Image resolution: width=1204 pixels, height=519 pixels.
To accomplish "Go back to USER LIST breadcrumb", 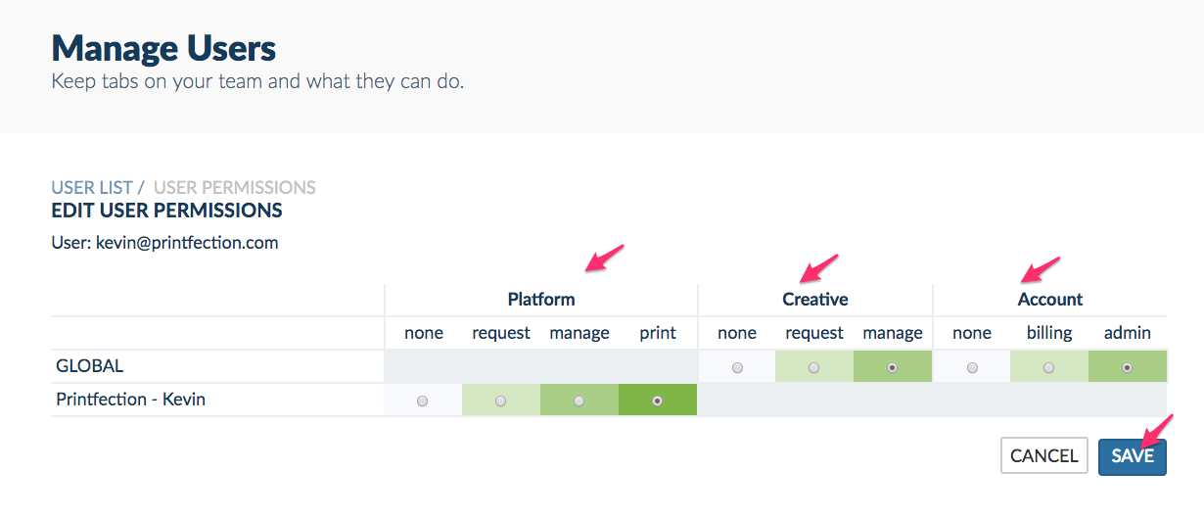I will (x=92, y=187).
